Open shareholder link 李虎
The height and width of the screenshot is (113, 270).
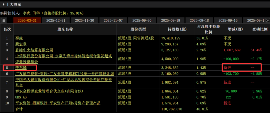click(19, 38)
